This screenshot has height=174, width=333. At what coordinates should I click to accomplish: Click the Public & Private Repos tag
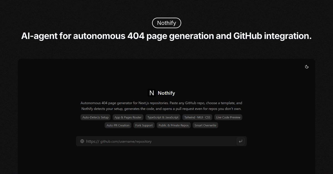click(x=173, y=125)
